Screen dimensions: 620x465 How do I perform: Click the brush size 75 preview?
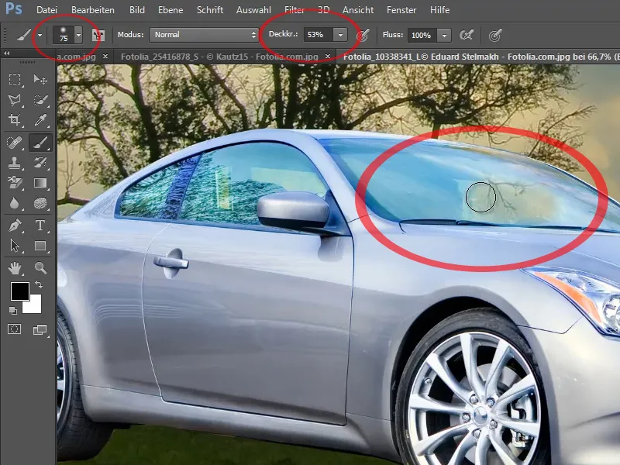64,35
